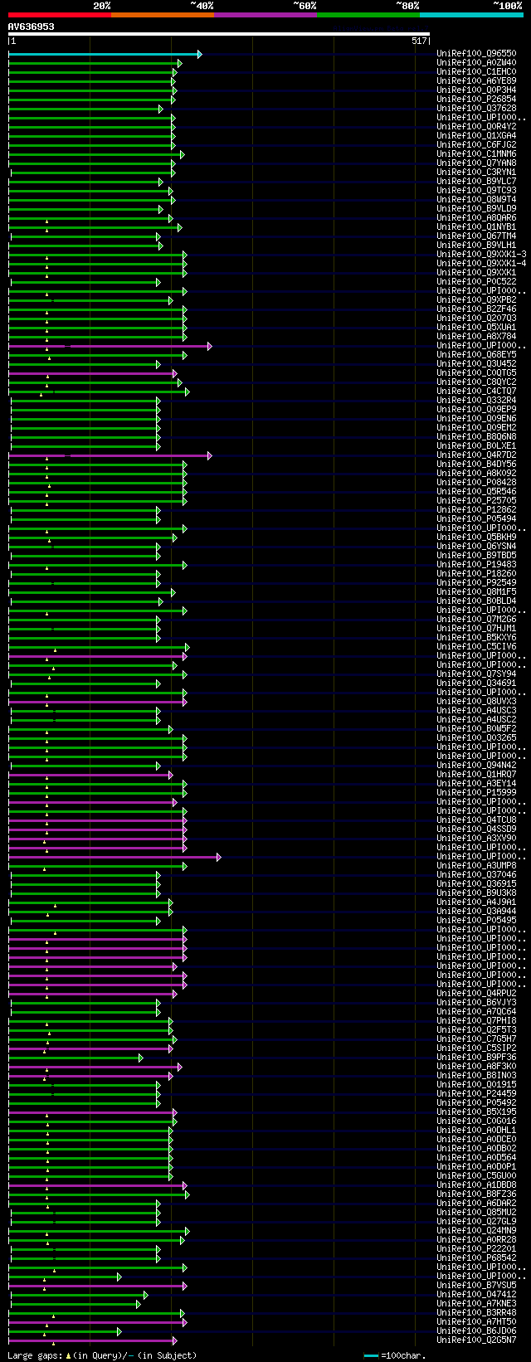Select hit label UniRef100_P92549
The width and height of the screenshot is (531, 1362).
[476, 583]
